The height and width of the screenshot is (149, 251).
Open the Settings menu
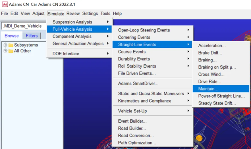pyautogui.click(x=90, y=14)
